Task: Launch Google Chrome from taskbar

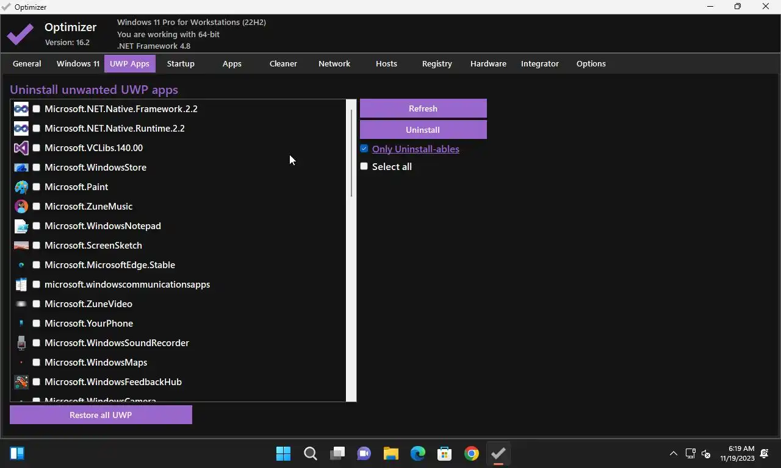Action: click(471, 453)
